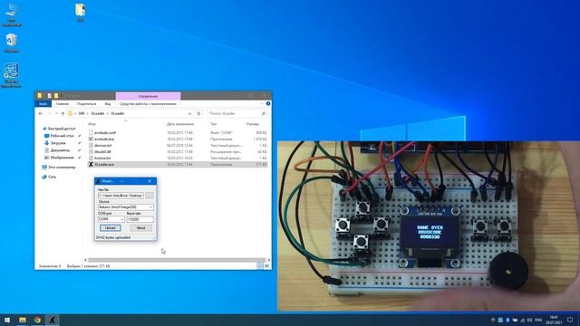Select Быстрый доступ in navigation pane
The height and width of the screenshot is (326, 580).
coord(62,129)
